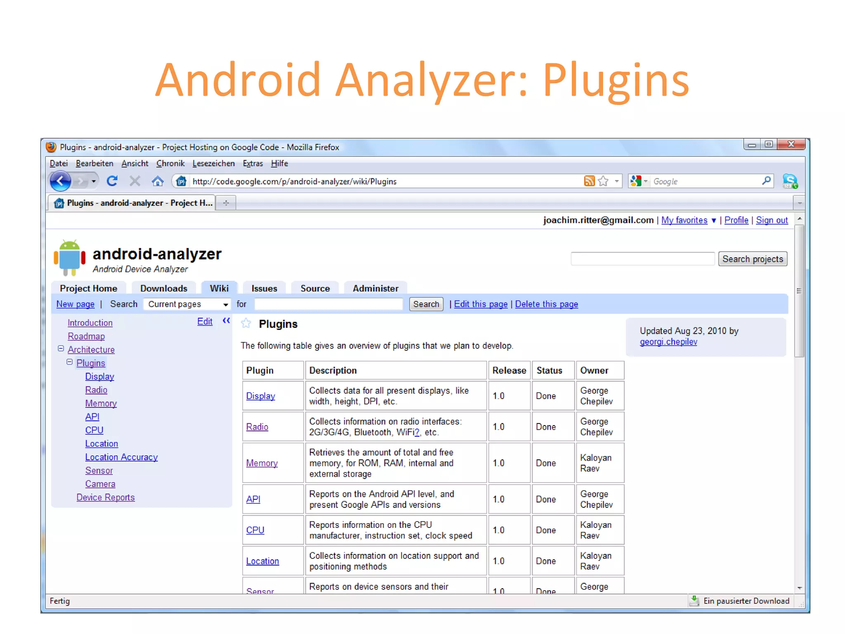
Task: Collapse the Plugins tree node
Action: click(69, 362)
